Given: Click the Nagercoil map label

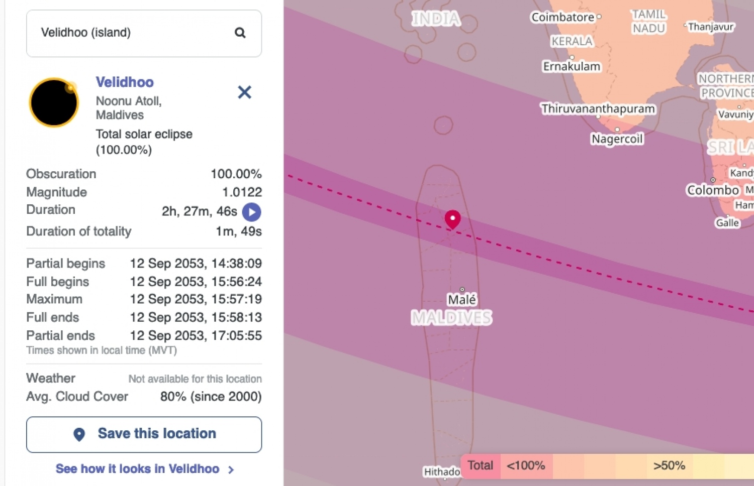Looking at the screenshot, I should click(617, 139).
